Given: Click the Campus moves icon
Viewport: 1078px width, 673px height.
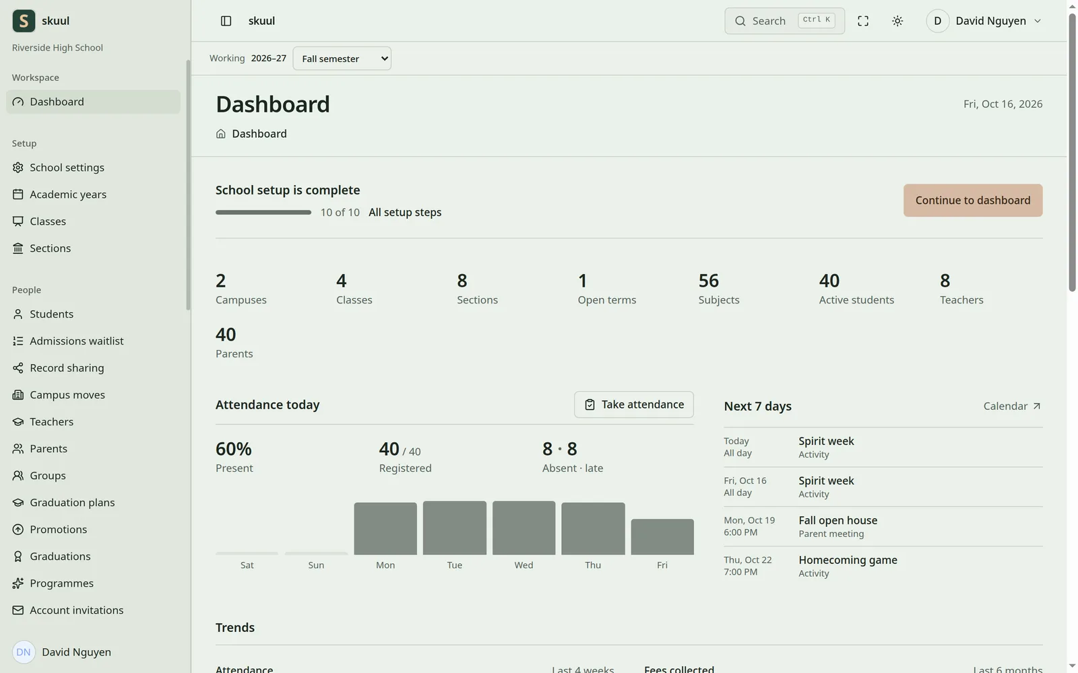Looking at the screenshot, I should (x=18, y=395).
